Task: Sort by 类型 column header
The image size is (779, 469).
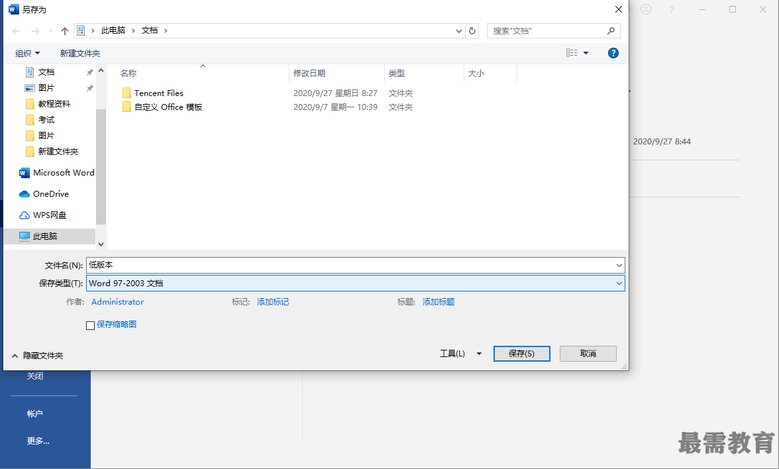Action: pyautogui.click(x=396, y=74)
